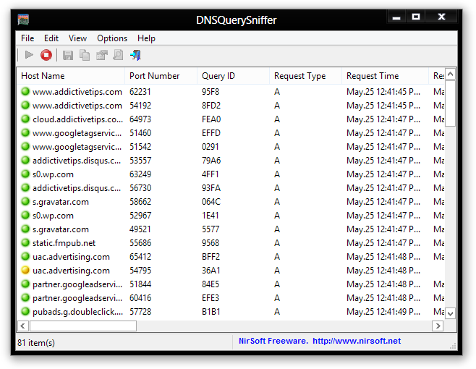Start capture with the play toolbar icon

(29, 55)
